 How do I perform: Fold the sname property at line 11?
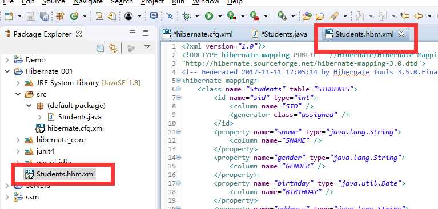point(179,132)
